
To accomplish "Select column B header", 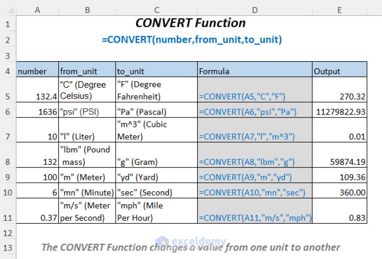I will pyautogui.click(x=87, y=10).
